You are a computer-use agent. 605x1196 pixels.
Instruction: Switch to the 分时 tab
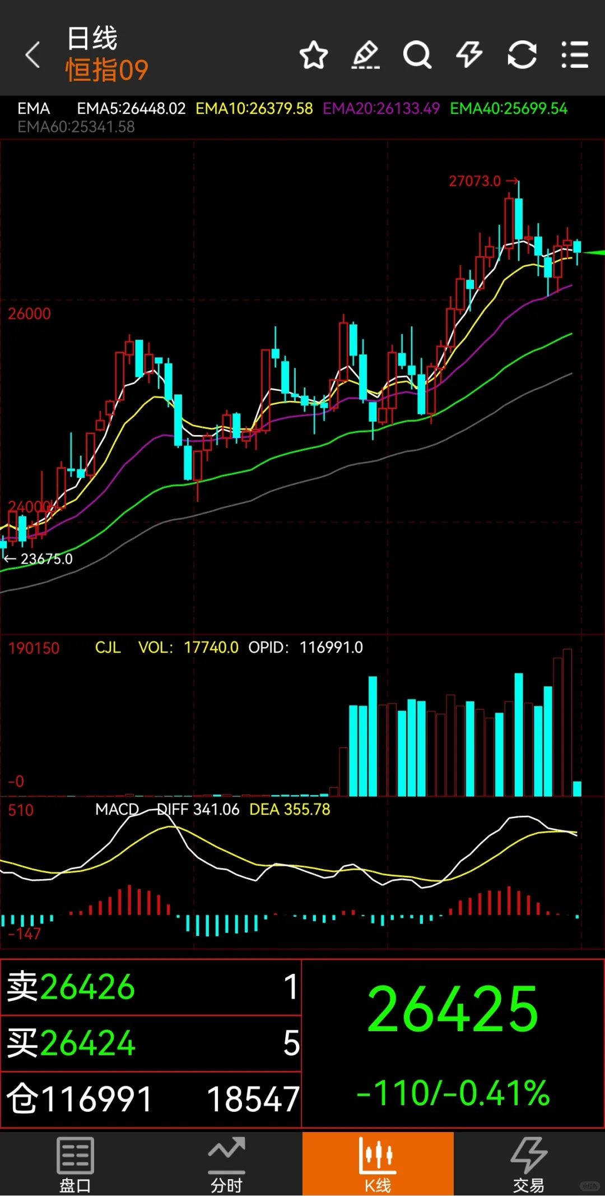(227, 1164)
